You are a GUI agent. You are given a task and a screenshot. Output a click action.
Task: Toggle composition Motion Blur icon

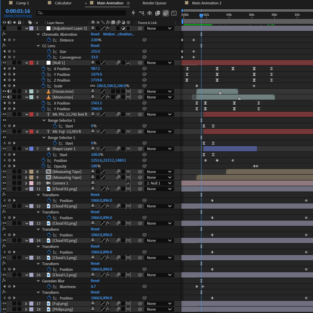[166, 13]
